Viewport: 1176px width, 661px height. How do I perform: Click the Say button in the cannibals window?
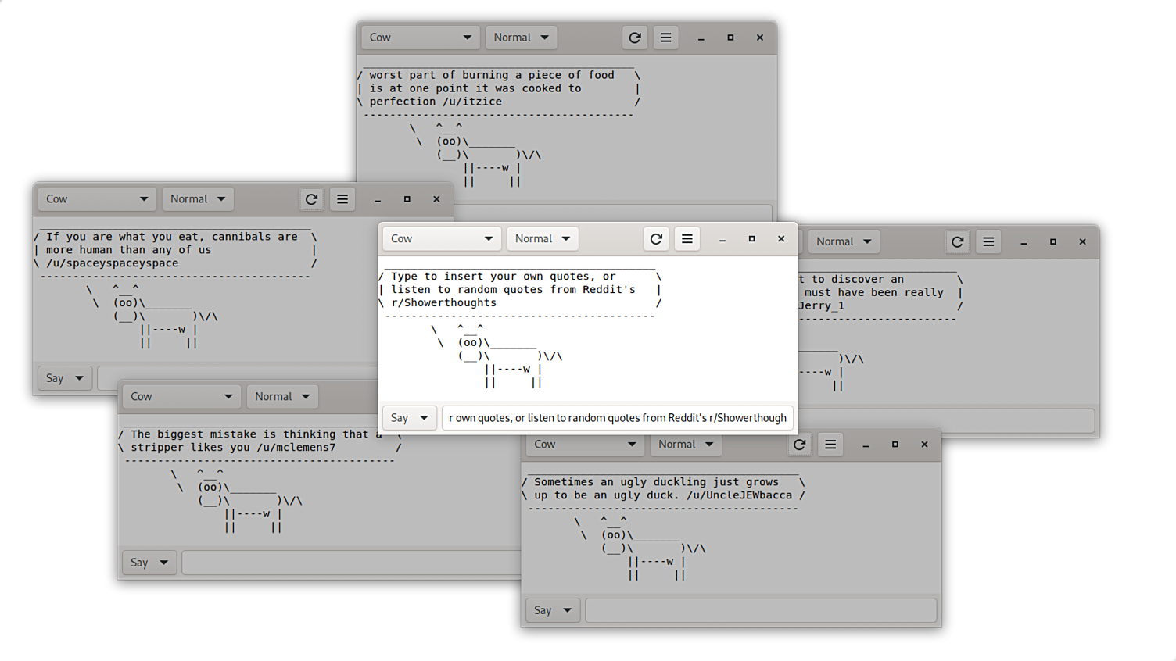tap(64, 377)
